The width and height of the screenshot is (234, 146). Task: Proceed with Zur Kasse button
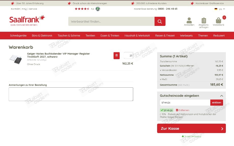coord(191,128)
